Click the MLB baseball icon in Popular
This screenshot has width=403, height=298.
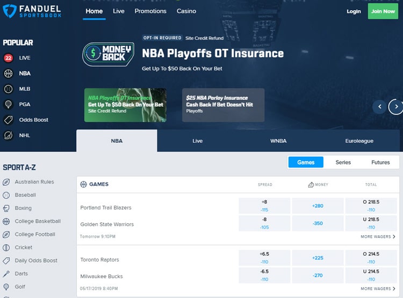[8, 89]
